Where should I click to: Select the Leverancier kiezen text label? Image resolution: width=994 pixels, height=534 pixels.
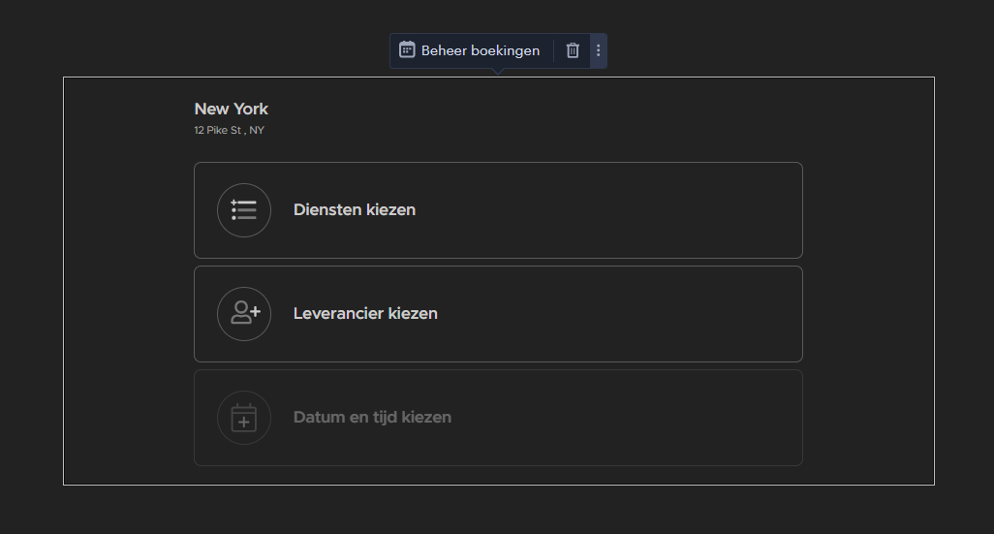(365, 313)
